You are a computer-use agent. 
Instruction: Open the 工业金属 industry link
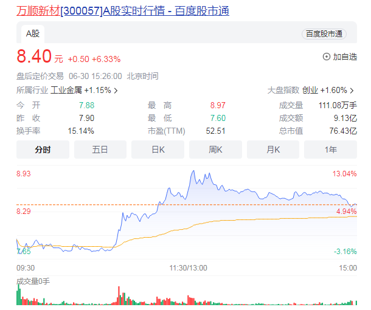click(66, 90)
